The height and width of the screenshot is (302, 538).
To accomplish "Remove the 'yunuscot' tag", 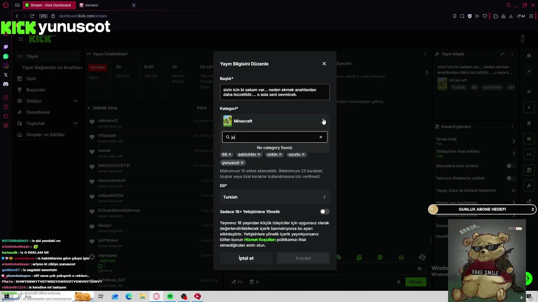I will tap(242, 163).
